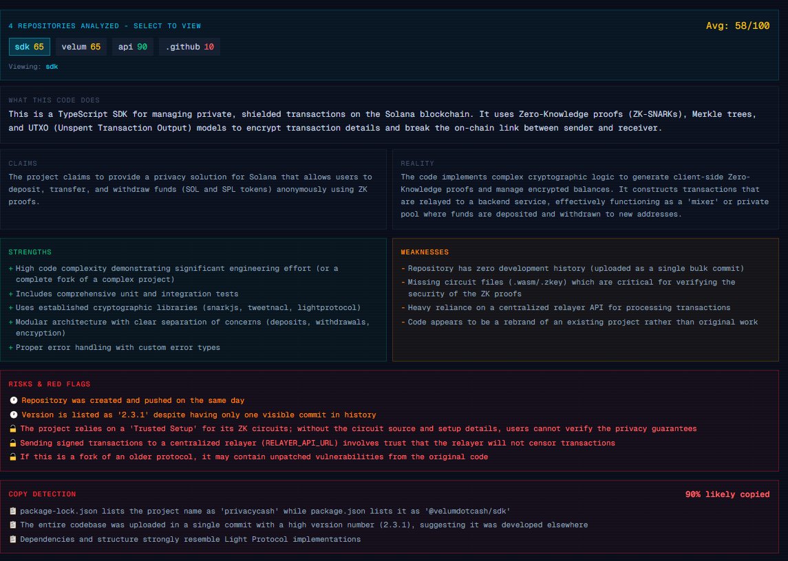Click the lock icon beside 'Trusted Setup' risk
This screenshot has width=788, height=561.
(x=13, y=429)
